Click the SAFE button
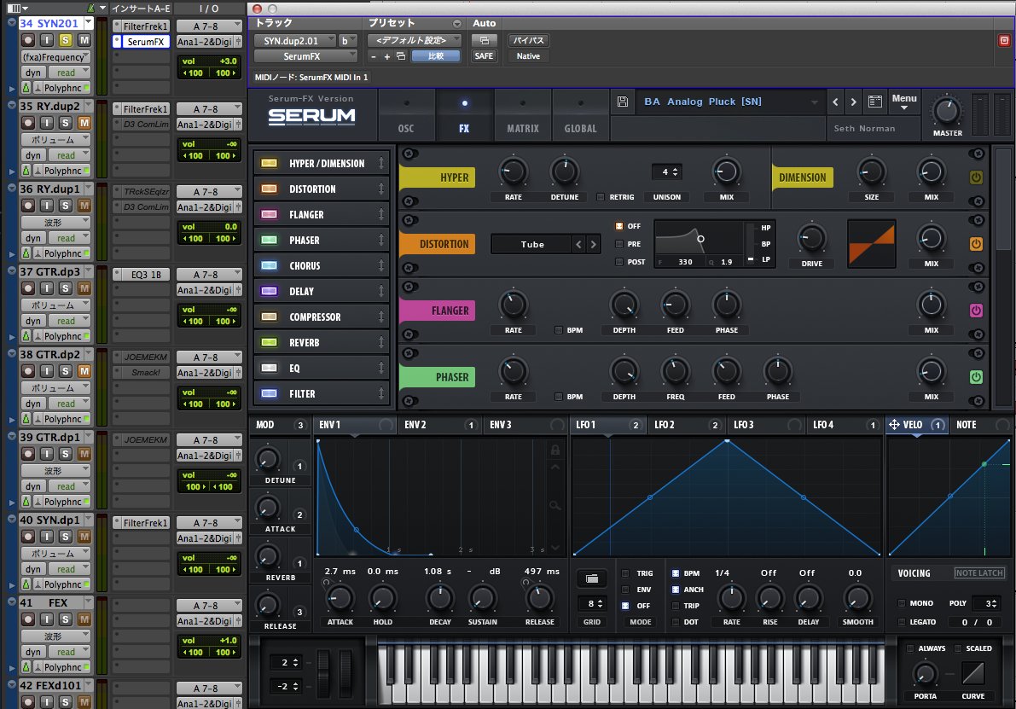The image size is (1016, 709). click(x=484, y=56)
